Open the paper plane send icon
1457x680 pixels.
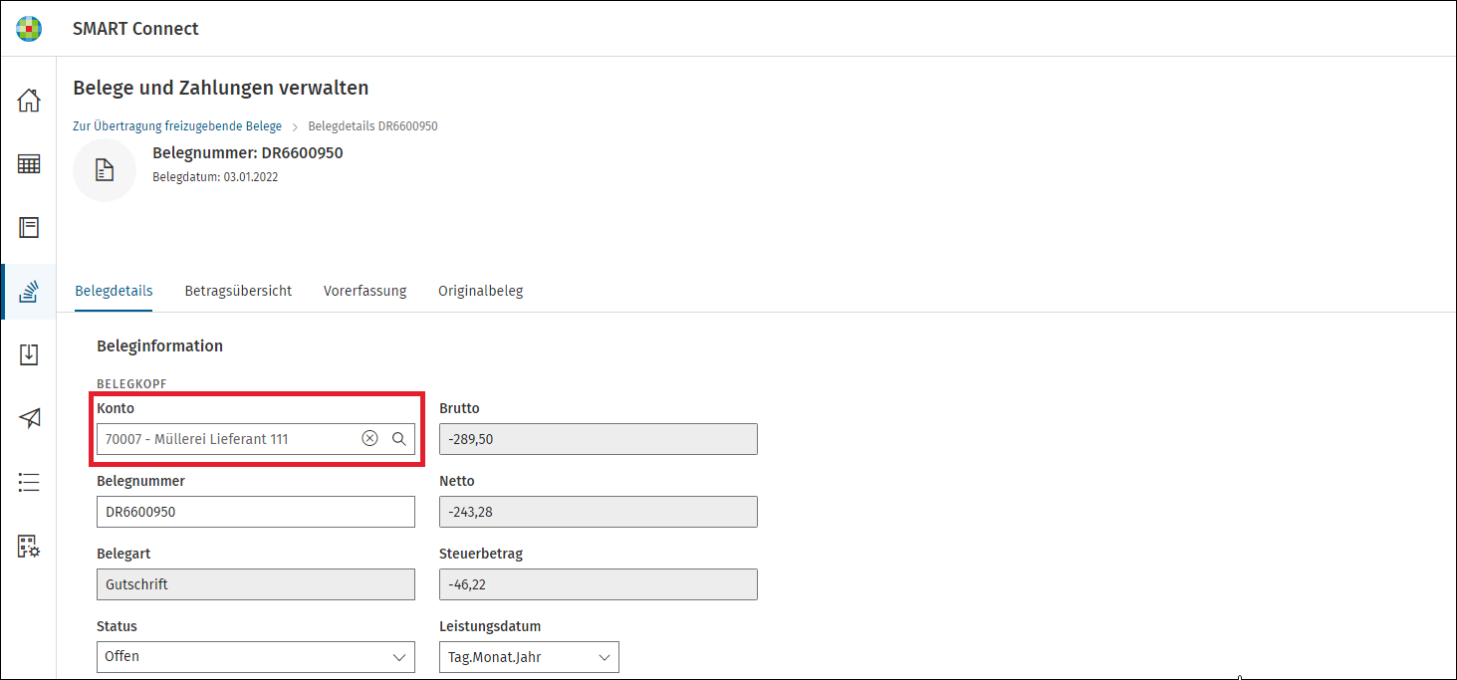(29, 418)
